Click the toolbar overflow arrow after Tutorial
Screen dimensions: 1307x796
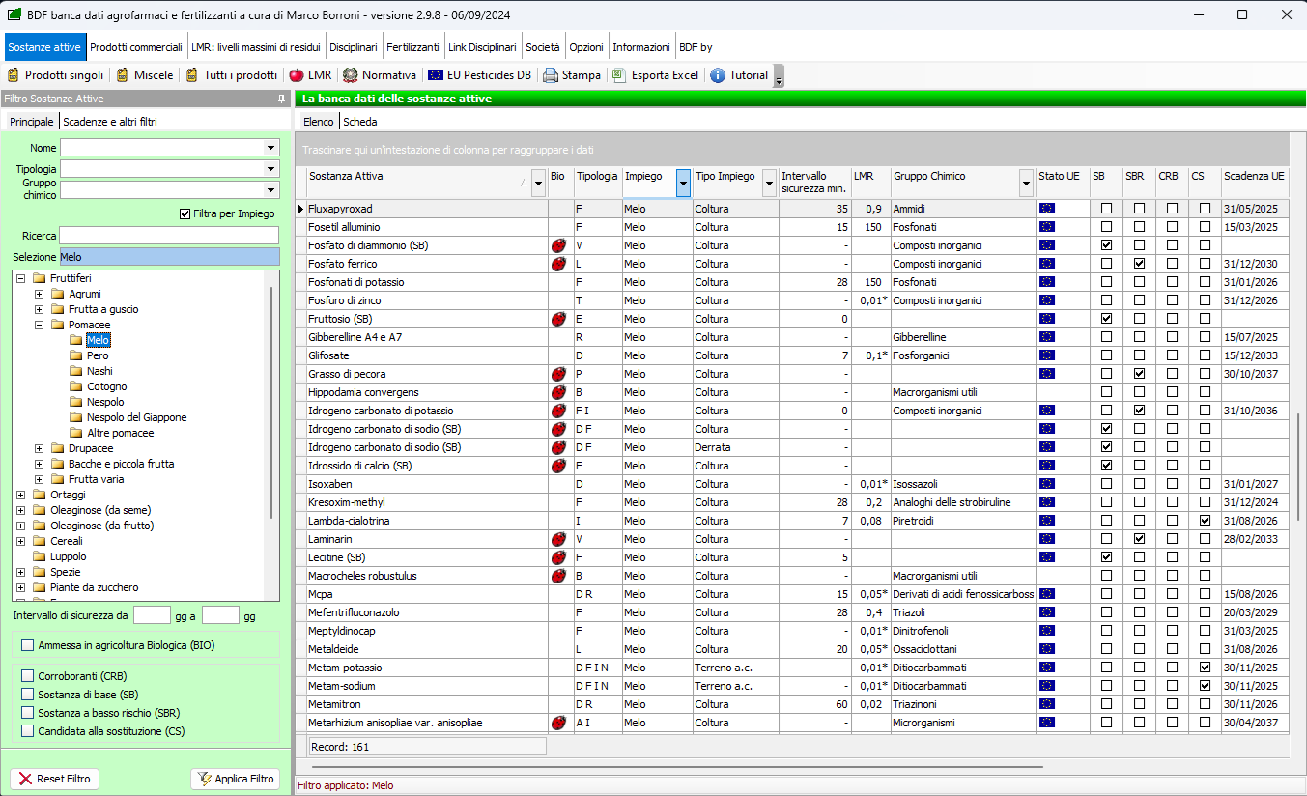[x=779, y=76]
